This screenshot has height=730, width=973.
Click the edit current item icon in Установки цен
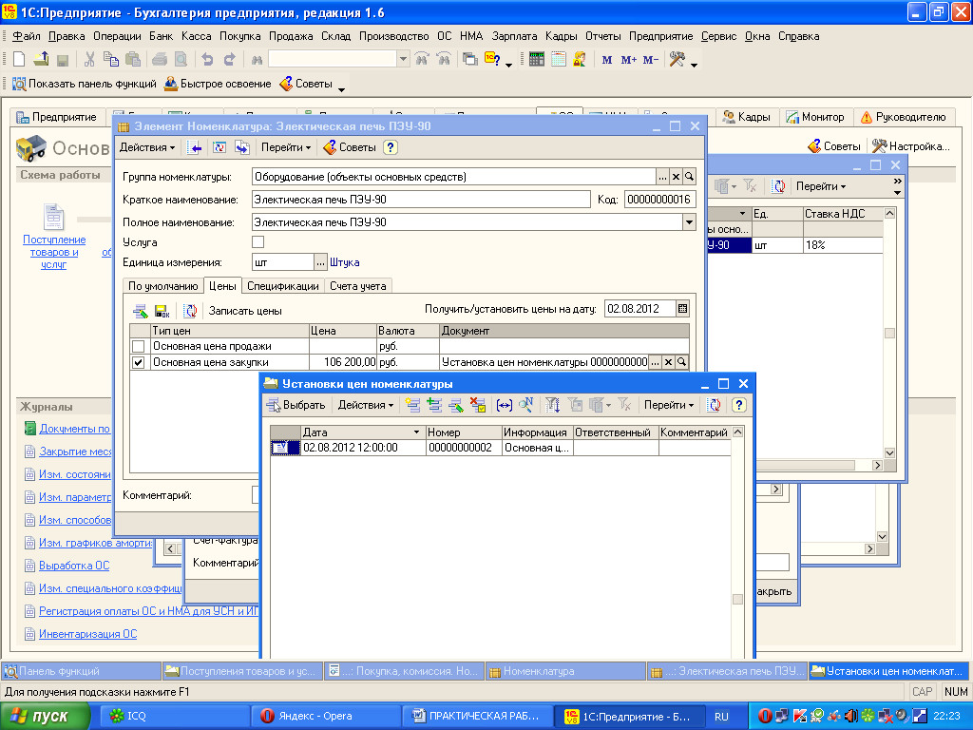coord(456,405)
